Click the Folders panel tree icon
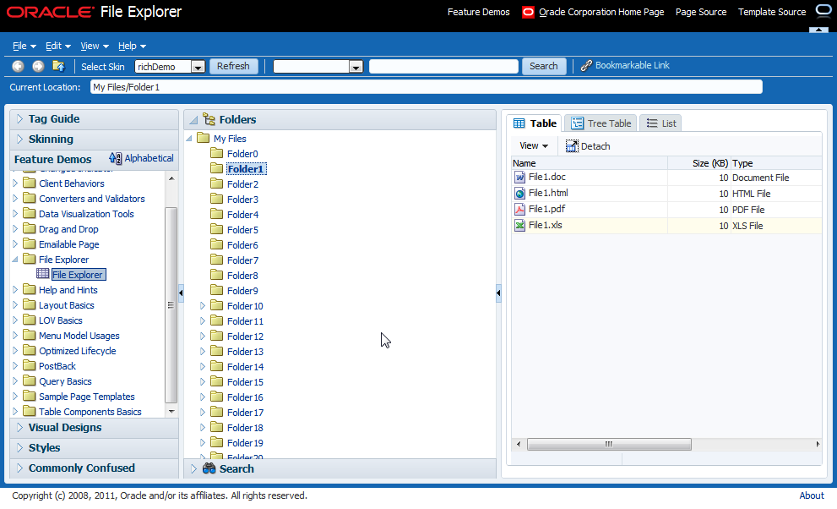The image size is (837, 509). (209, 119)
